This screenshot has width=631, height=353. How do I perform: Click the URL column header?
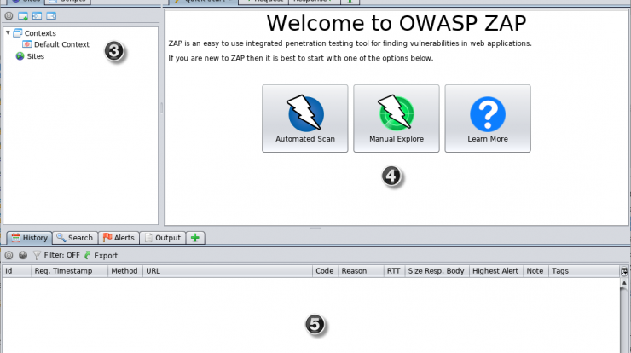pyautogui.click(x=228, y=271)
